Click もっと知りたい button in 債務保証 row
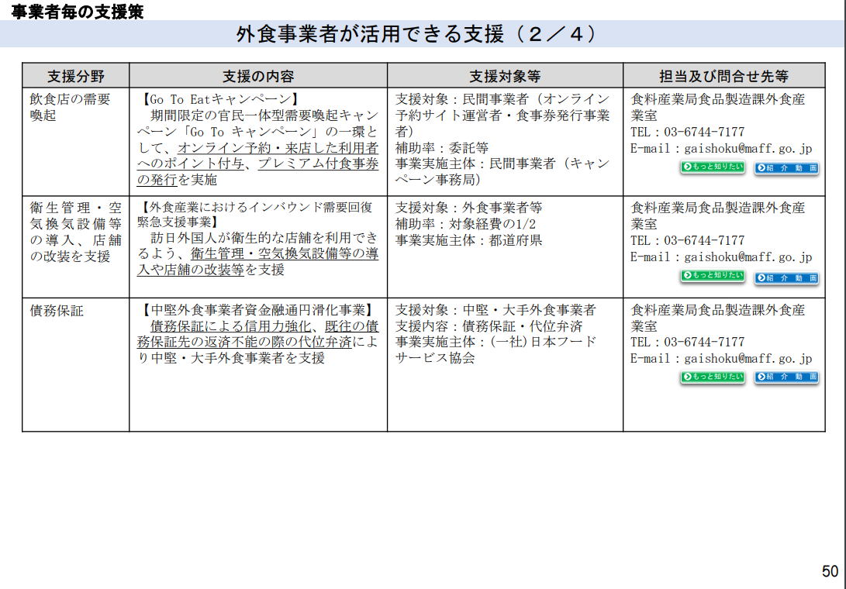The width and height of the screenshot is (846, 589). pos(712,377)
